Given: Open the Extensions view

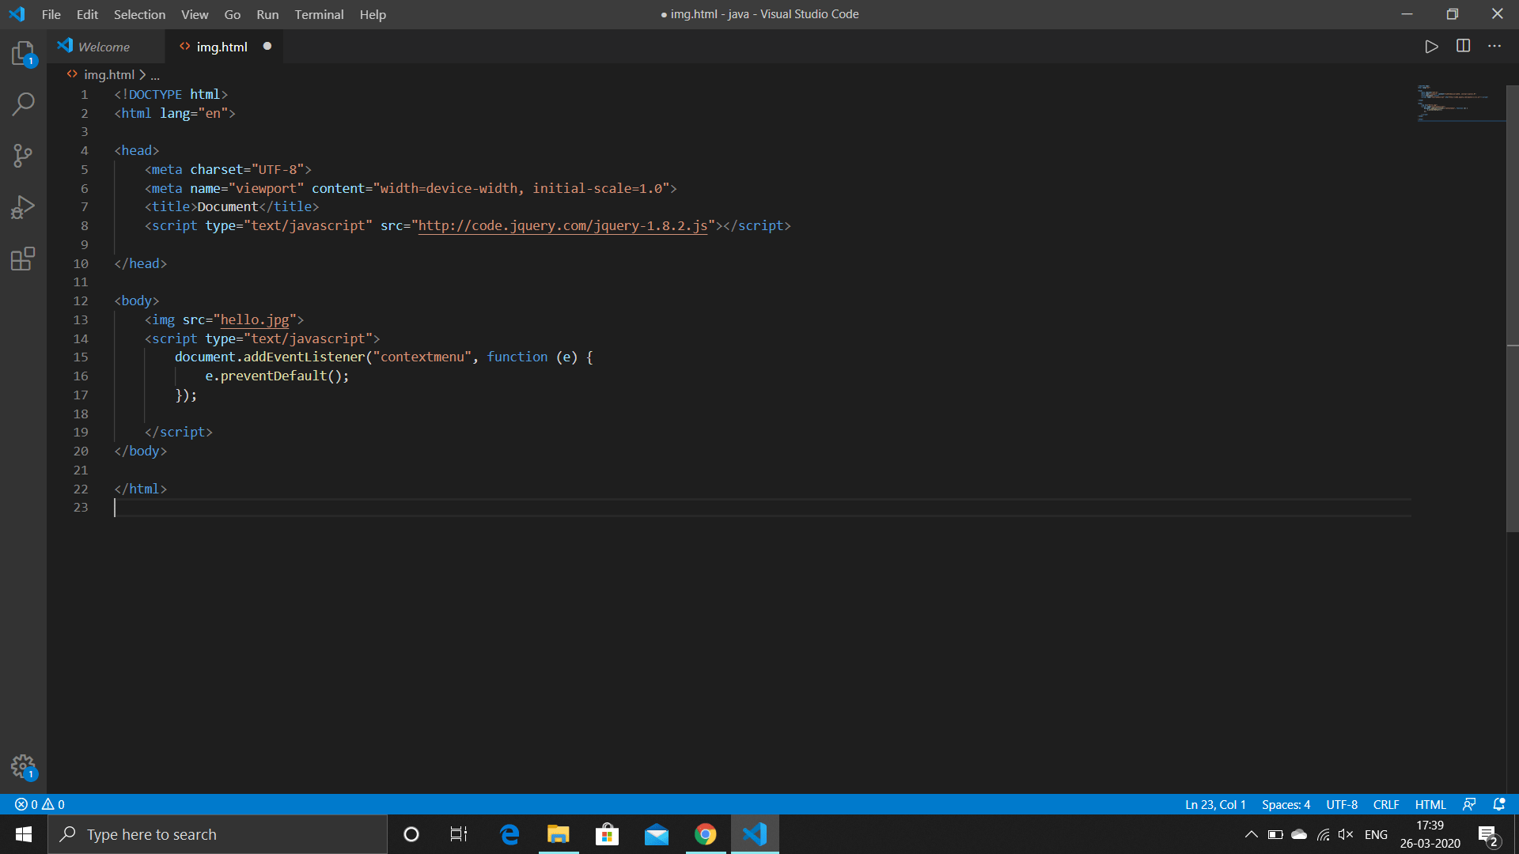Looking at the screenshot, I should pos(23,258).
